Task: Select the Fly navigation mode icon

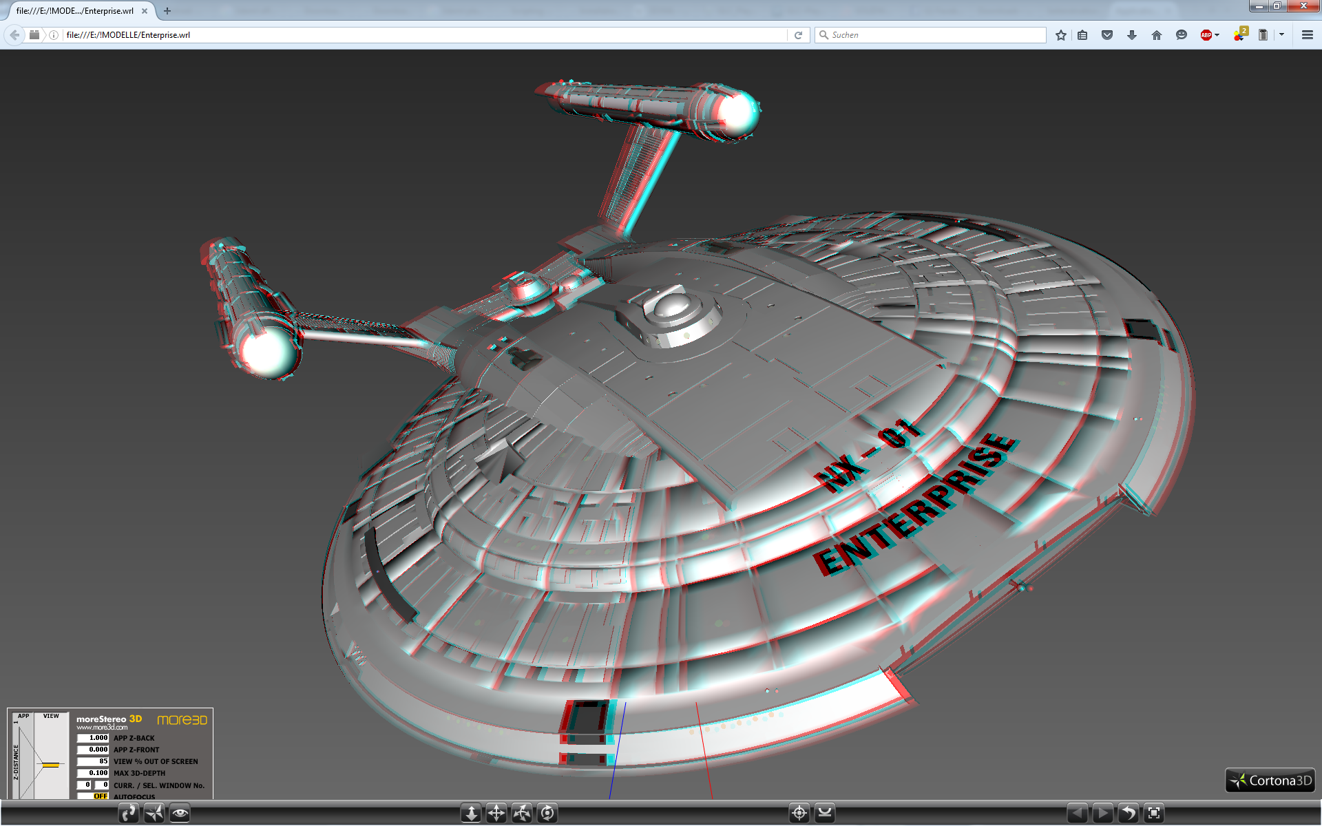Action: tap(154, 813)
